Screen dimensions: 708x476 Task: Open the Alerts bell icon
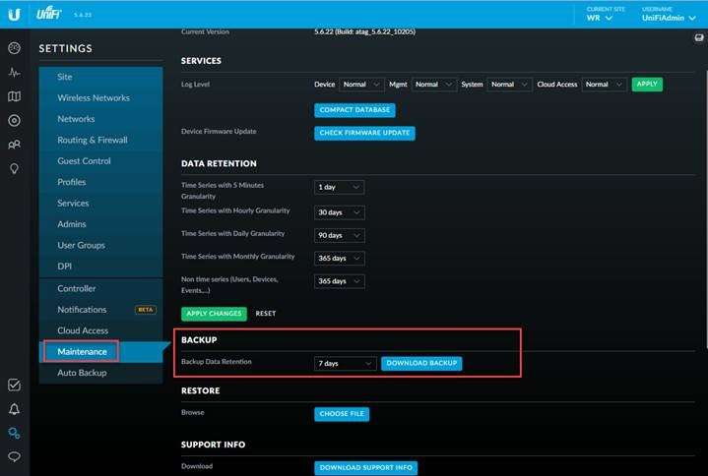tap(14, 409)
